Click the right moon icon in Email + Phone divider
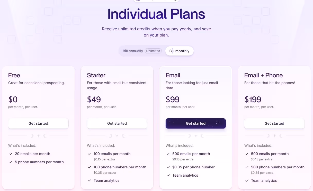Viewport: 313px width, 191px height. [281, 135]
